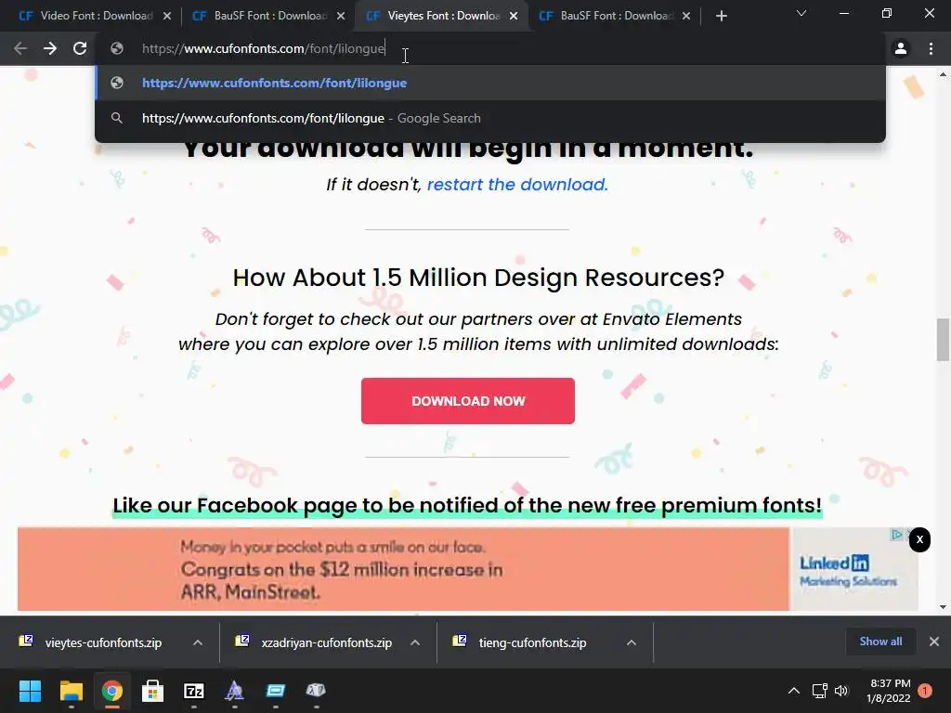
Task: Close the Vieytes Font tab
Action: tap(514, 17)
